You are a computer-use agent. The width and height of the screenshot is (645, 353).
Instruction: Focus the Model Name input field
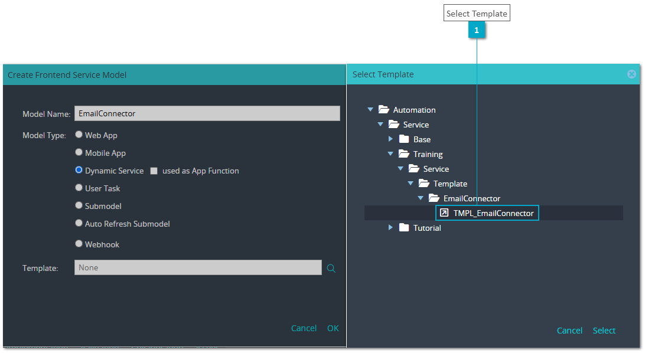[207, 113]
